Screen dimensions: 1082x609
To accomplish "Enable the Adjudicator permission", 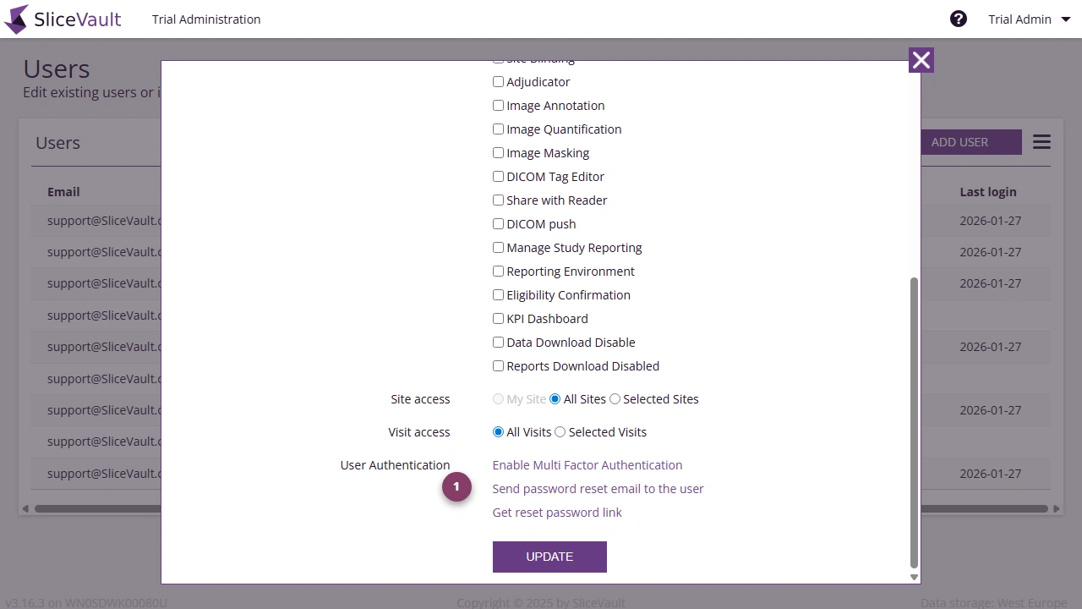I will tap(498, 81).
